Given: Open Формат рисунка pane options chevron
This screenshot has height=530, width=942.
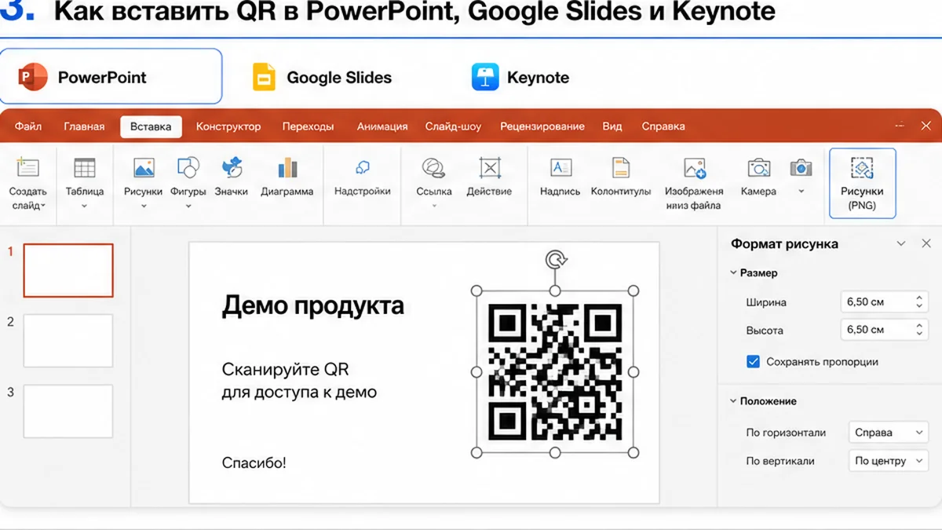Looking at the screenshot, I should point(901,244).
